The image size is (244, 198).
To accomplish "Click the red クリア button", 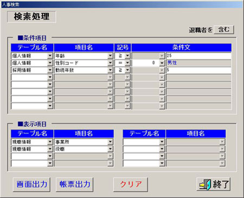I will coord(131,184).
